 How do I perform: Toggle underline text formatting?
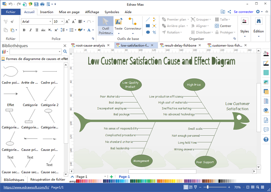(x=37, y=30)
